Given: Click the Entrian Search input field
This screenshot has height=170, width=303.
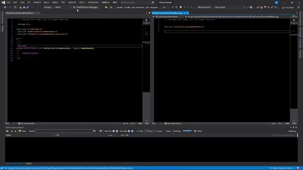Looking at the screenshot, I should tap(64, 131).
